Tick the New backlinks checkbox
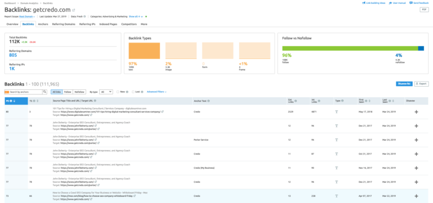 (118, 92)
